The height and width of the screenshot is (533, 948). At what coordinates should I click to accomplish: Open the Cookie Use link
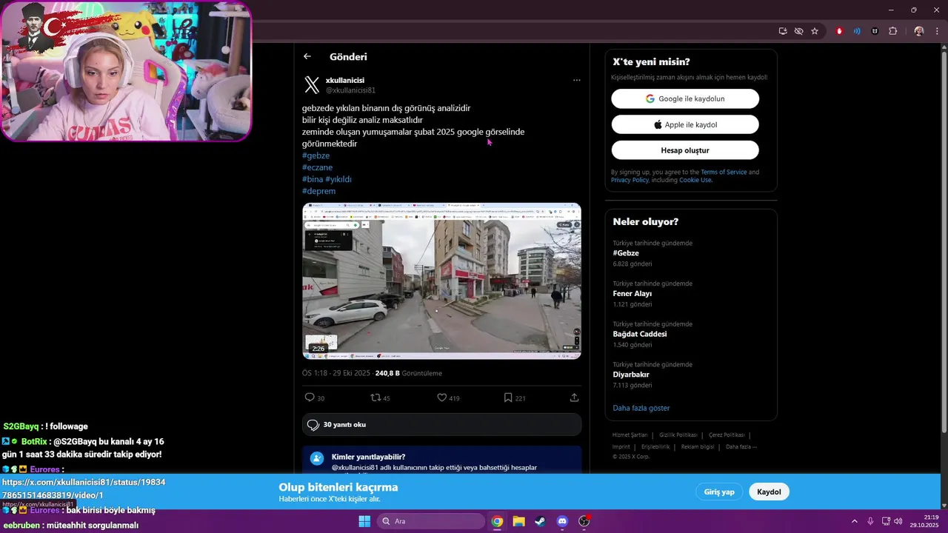(695, 180)
